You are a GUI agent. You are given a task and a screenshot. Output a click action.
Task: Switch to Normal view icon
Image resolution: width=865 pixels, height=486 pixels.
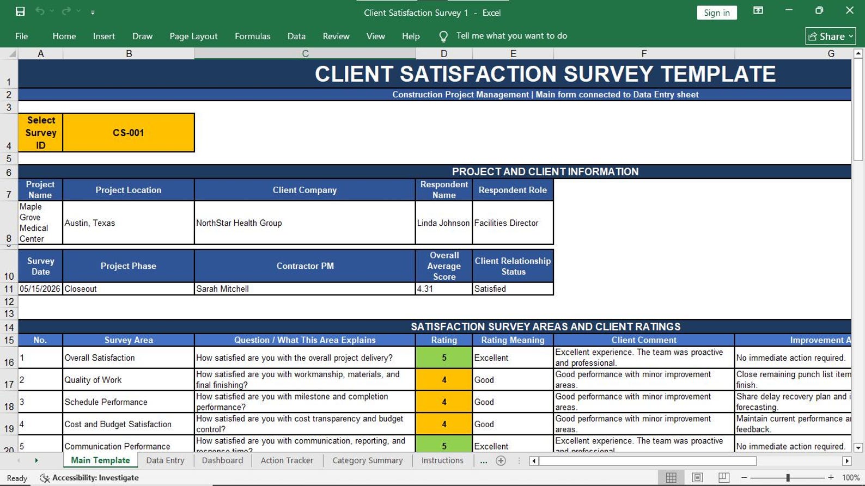coord(671,477)
